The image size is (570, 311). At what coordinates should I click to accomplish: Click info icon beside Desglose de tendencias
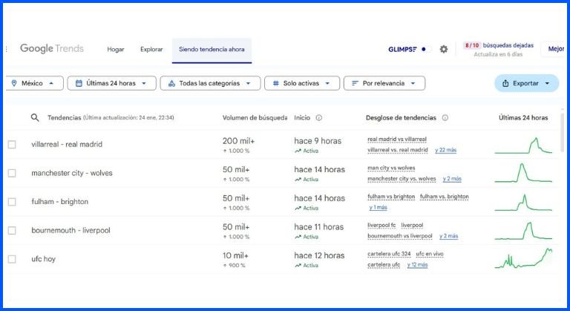445,117
